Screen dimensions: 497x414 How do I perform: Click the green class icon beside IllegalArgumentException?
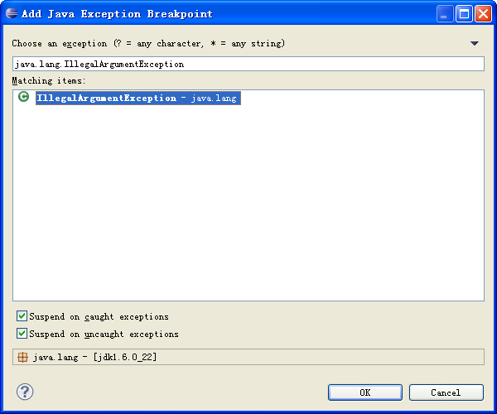tap(23, 98)
